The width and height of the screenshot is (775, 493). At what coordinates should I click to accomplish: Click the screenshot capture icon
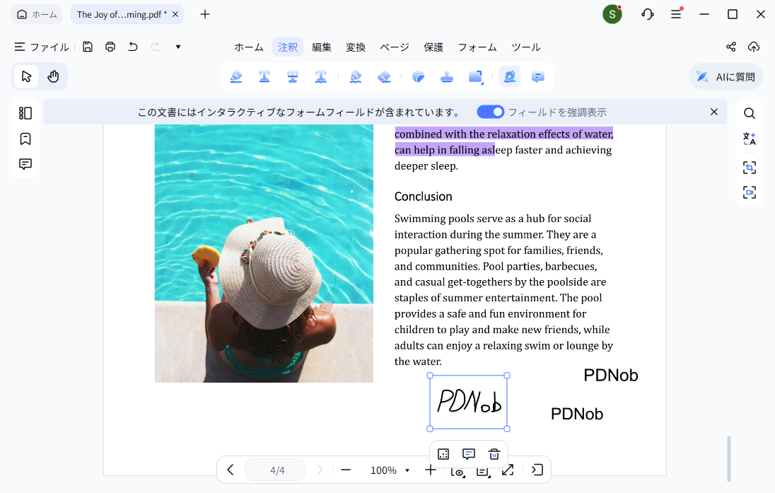[x=750, y=192]
